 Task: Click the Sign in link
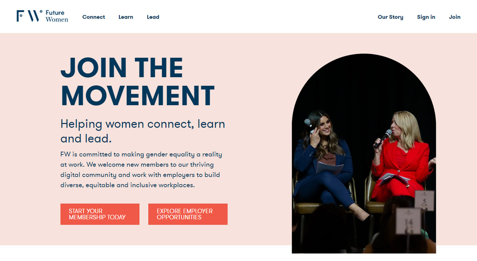(426, 17)
